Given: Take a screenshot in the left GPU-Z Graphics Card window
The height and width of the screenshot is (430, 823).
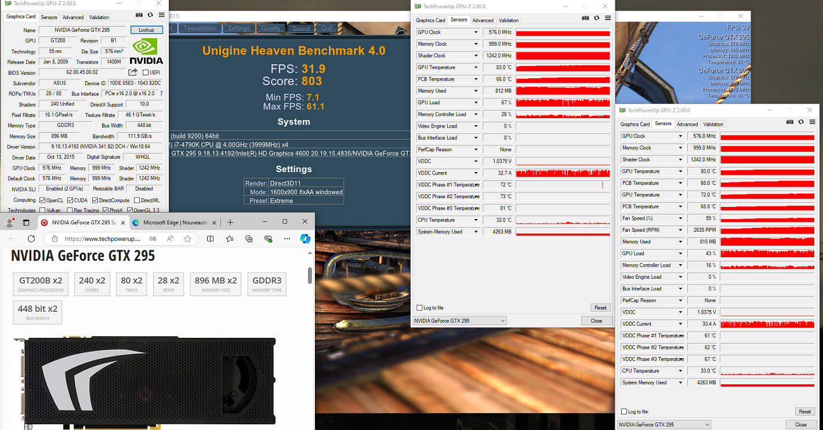Looking at the screenshot, I should 139,15.
